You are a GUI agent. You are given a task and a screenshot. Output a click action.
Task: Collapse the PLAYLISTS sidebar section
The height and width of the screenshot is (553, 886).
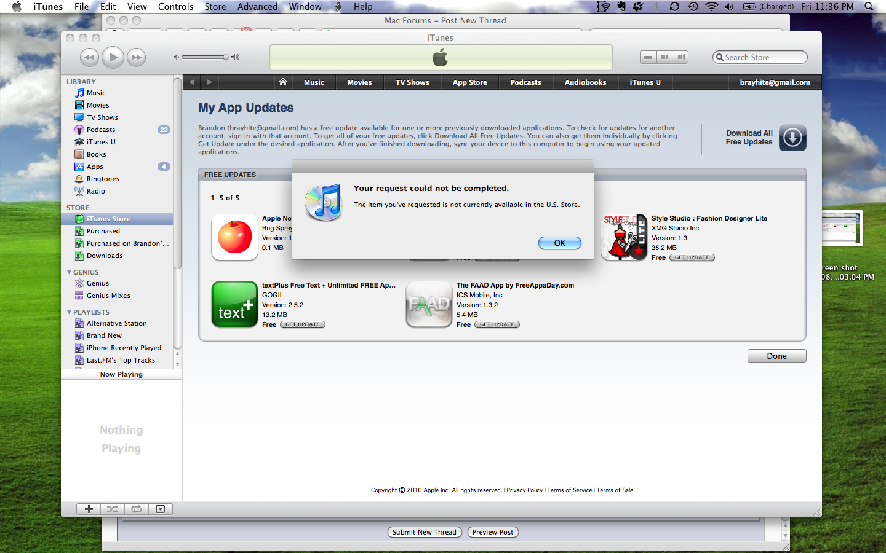coord(69,312)
